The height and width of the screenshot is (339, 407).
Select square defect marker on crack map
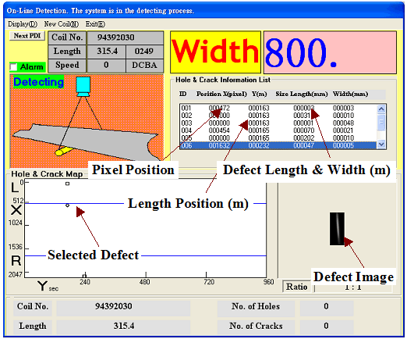point(67,184)
